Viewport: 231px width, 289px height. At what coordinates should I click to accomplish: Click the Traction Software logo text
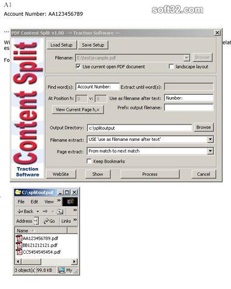pos(27,172)
